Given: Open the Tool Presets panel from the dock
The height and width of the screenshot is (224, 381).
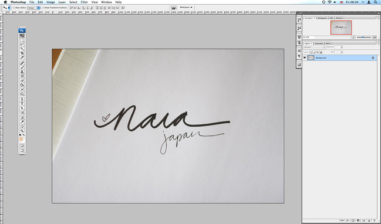Looking at the screenshot, I should click(299, 28).
